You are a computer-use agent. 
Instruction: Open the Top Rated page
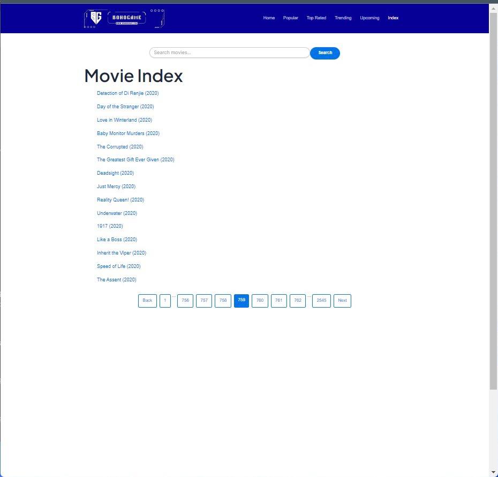[x=316, y=18]
